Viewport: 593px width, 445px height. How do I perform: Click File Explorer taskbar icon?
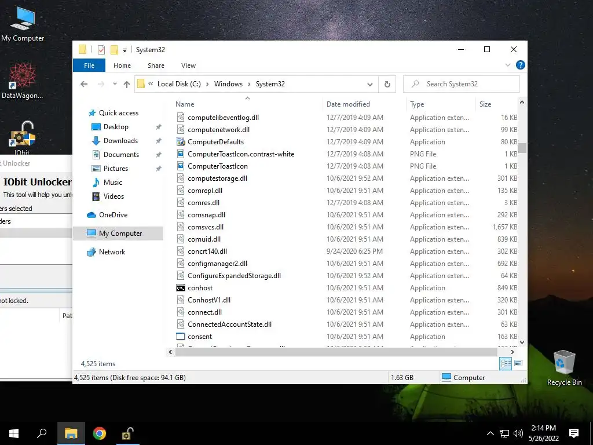coord(71,433)
